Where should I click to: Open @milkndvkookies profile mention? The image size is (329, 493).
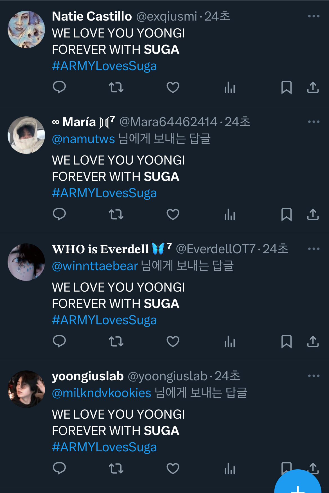102,393
